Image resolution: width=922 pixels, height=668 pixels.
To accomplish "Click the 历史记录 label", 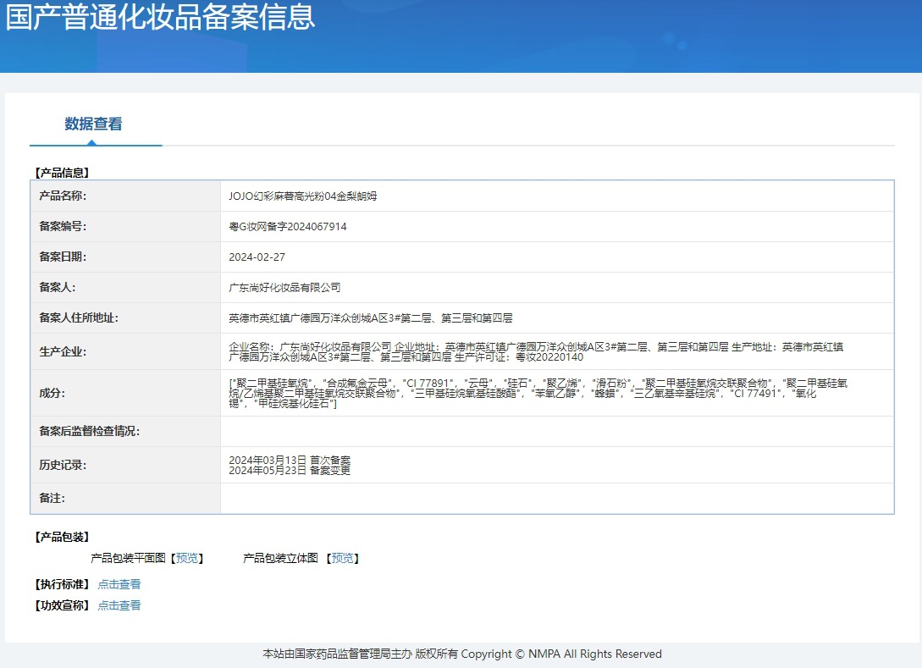I will pos(63,465).
